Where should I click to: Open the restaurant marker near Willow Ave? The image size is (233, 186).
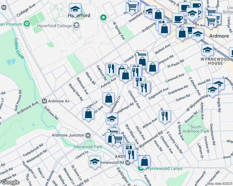[x=165, y=117]
